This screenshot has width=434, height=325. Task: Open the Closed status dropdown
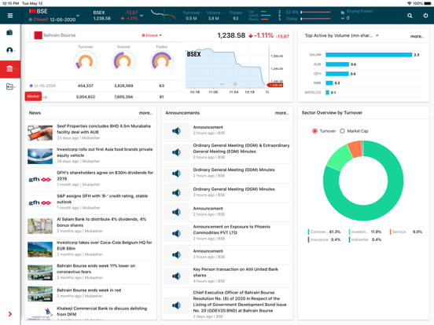click(152, 35)
